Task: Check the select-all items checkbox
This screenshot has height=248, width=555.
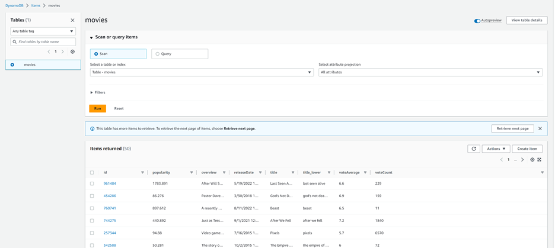Action: point(92,173)
